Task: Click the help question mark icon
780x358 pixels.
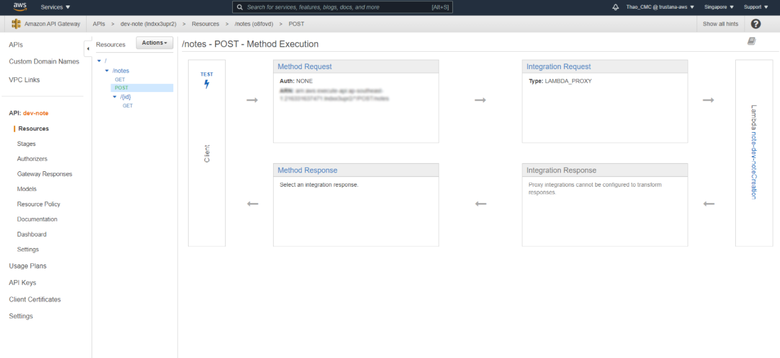Action: pyautogui.click(x=755, y=24)
